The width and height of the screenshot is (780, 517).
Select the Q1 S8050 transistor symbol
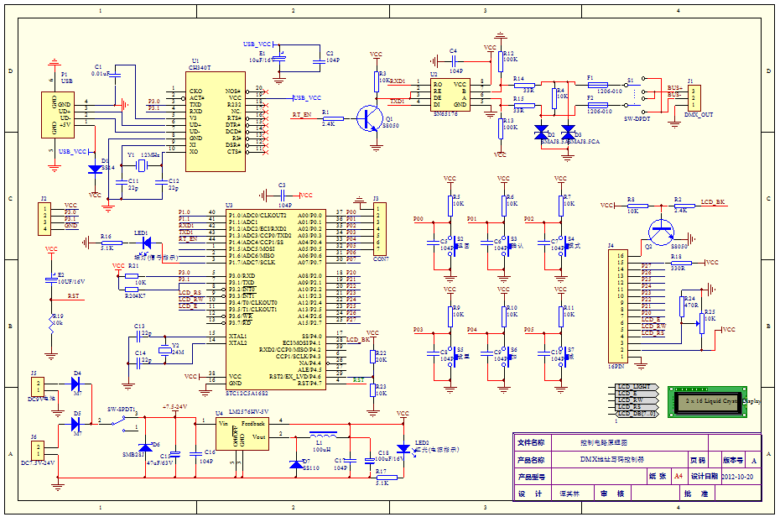(x=370, y=119)
